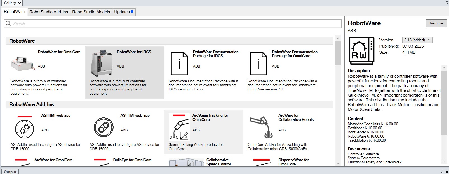
Task: Open the Version dropdown showing 6.16 (added)
Action: (x=417, y=40)
